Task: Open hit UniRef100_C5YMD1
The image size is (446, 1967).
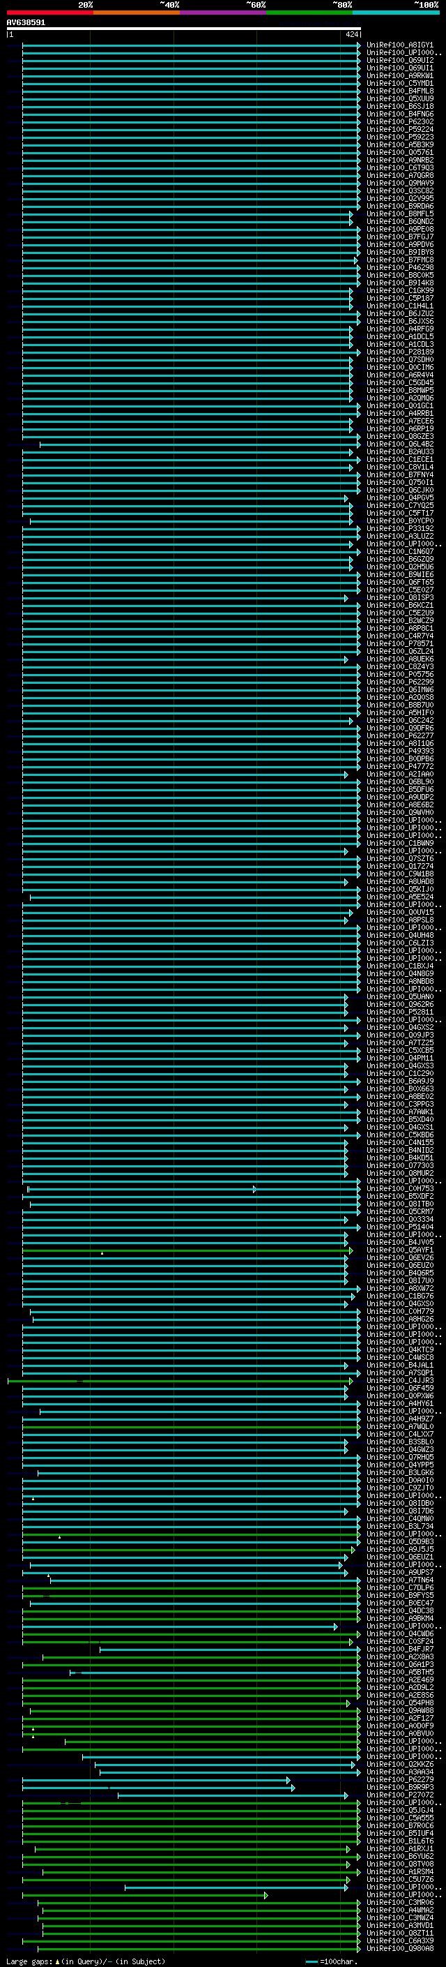Action: (400, 83)
